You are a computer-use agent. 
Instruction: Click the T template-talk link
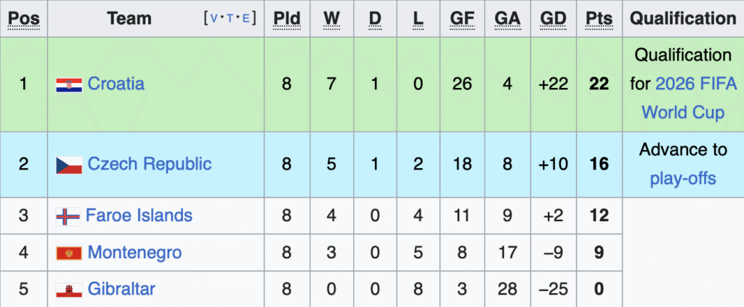tap(232, 19)
